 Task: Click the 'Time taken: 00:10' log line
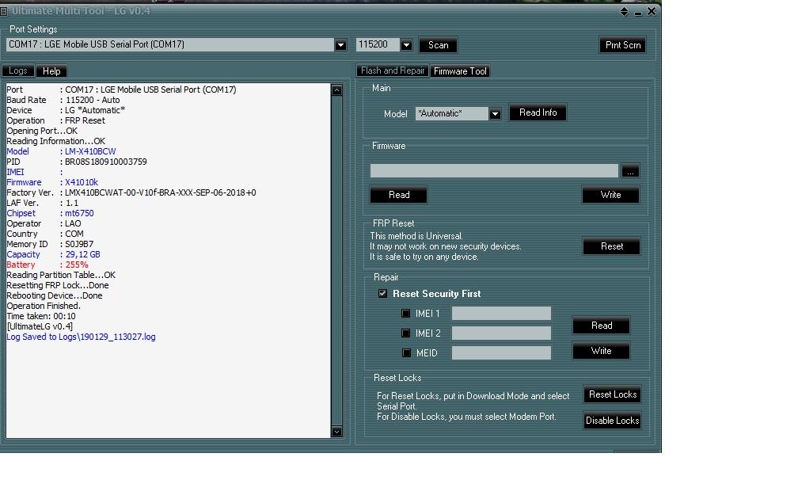tap(41, 316)
